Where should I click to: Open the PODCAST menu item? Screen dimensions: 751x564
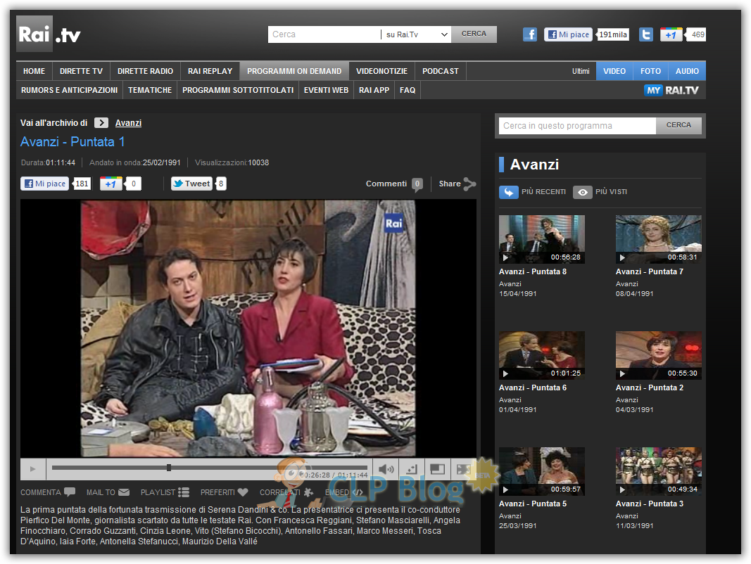pyautogui.click(x=440, y=71)
